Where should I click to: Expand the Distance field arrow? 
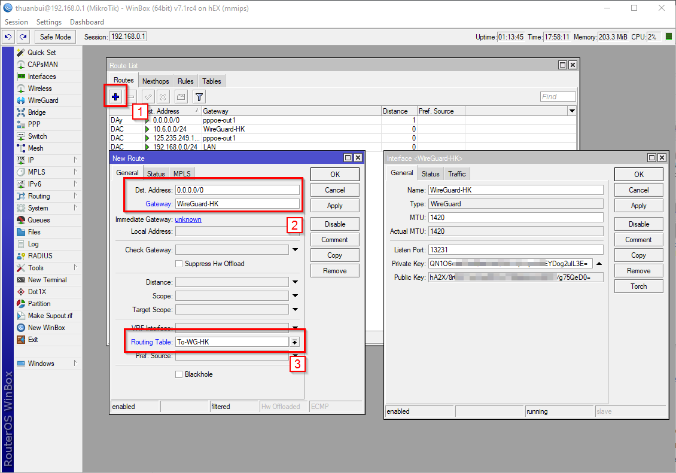pos(295,282)
